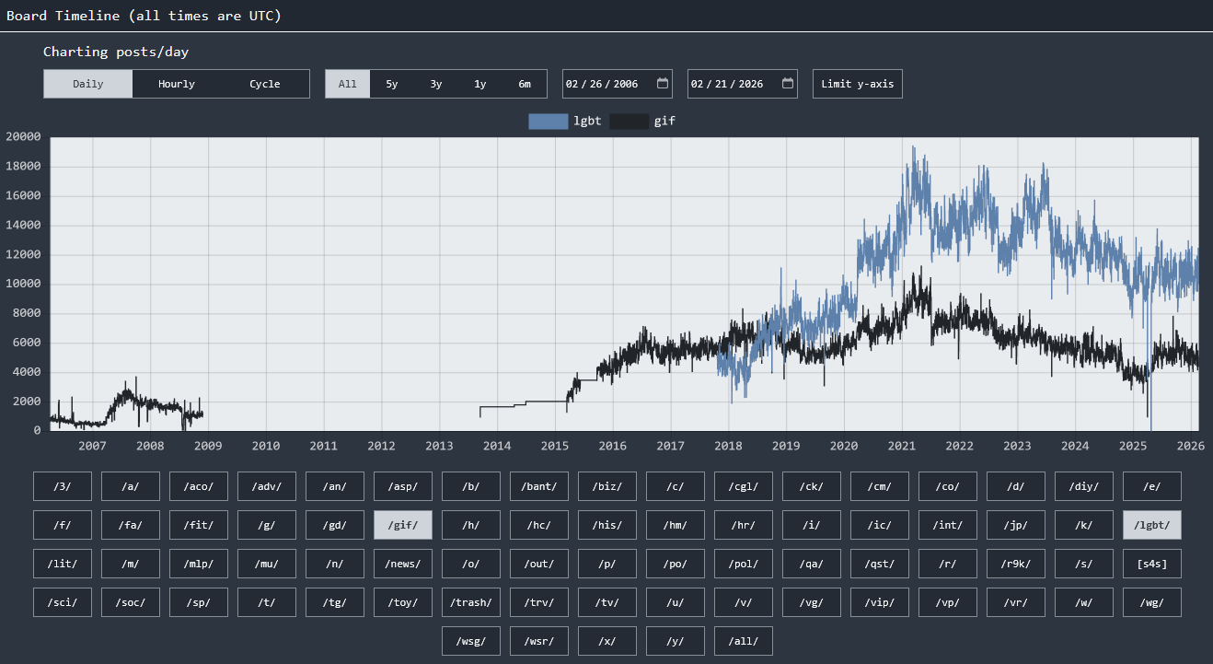Switch to Hourly charting mode
1213x664 pixels.
177,84
